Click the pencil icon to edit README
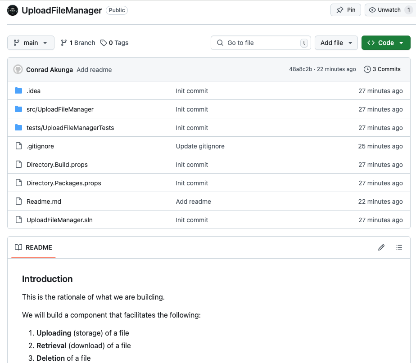416x363 pixels. [381, 247]
